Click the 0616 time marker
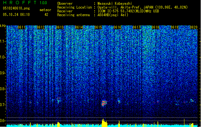Image resolution: width=201 pixels, height=127 pixels. pos(117,27)
